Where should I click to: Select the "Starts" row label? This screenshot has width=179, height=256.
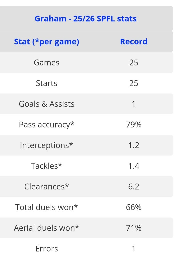(47, 83)
